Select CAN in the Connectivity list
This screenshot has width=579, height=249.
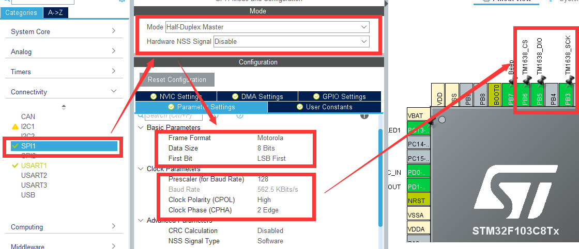(28, 117)
